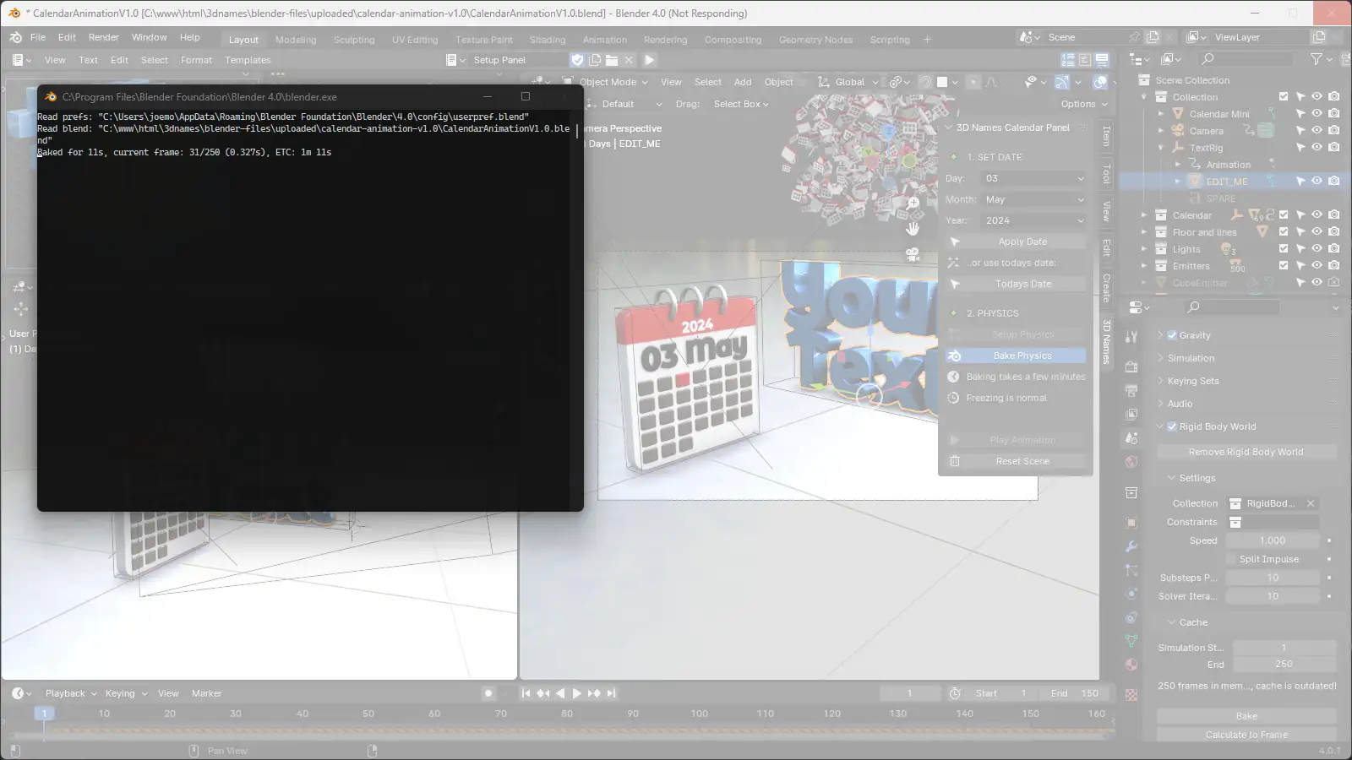The image size is (1352, 760).
Task: Add a new workspace with plus icon
Action: point(927,40)
